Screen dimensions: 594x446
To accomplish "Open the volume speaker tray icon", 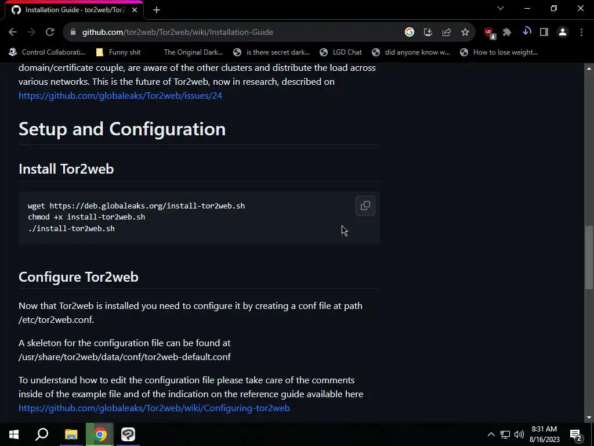I will pyautogui.click(x=519, y=434).
